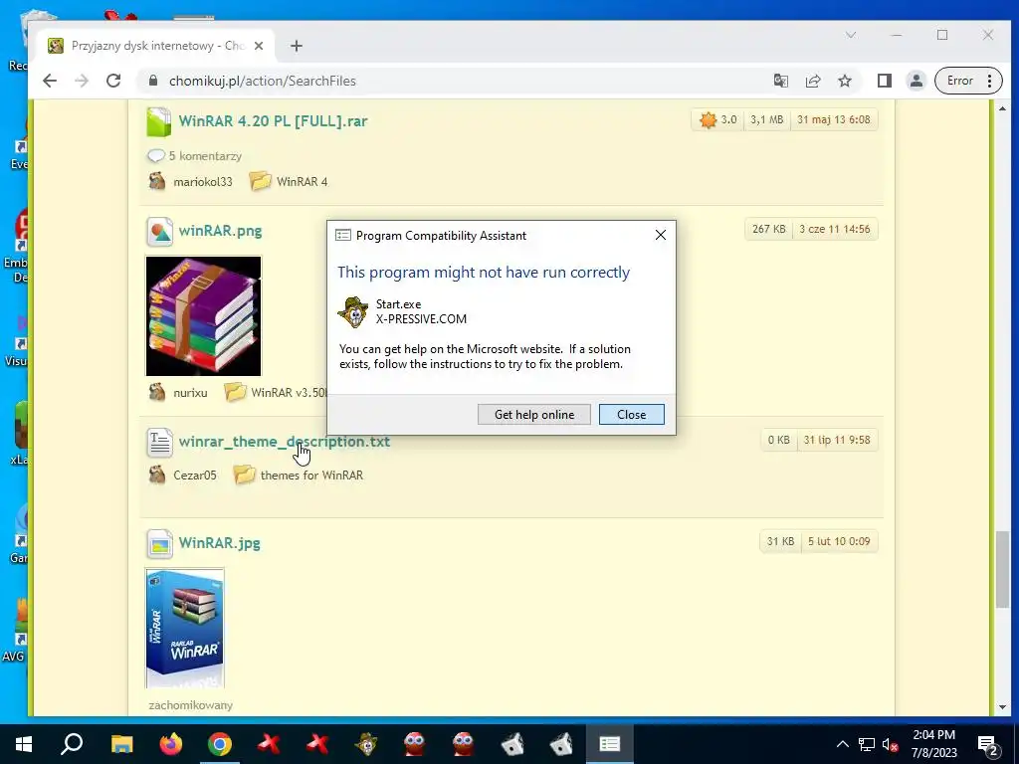
Task: Click the WinRAR.jpg picture file icon
Action: 159,544
